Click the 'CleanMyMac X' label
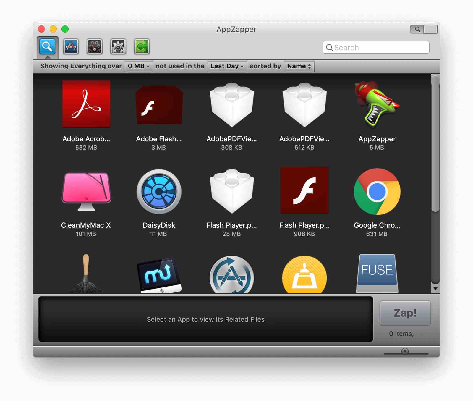 pyautogui.click(x=86, y=225)
